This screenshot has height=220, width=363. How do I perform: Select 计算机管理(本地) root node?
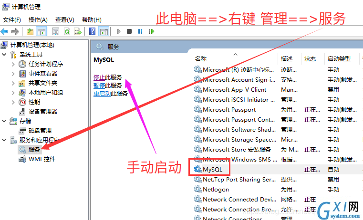32,45
